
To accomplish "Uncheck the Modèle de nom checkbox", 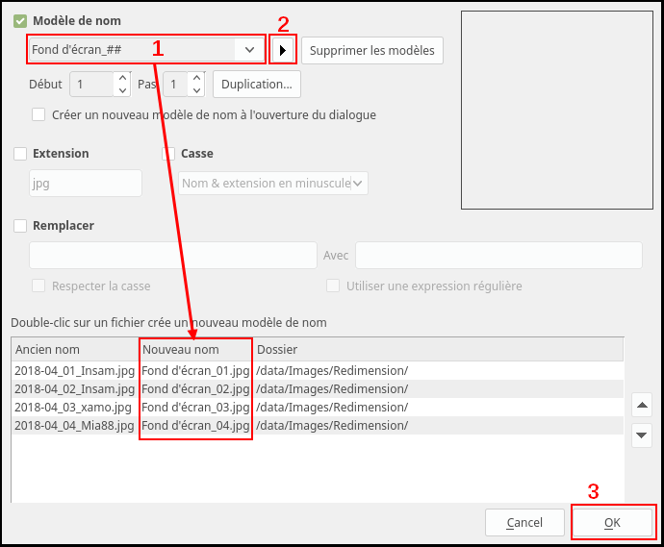I will (20, 21).
